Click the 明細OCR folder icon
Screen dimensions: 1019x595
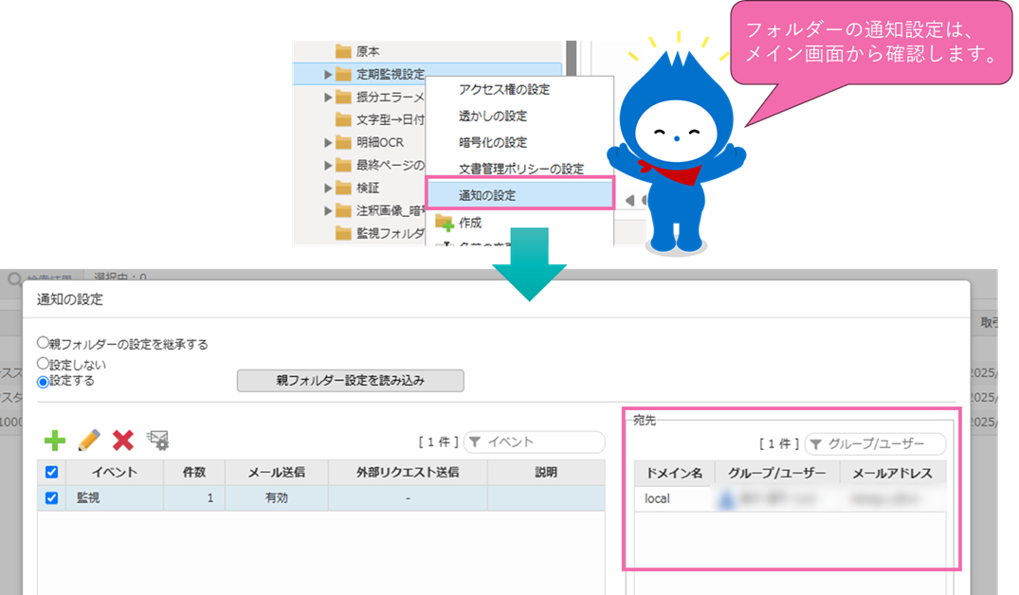coord(343,142)
